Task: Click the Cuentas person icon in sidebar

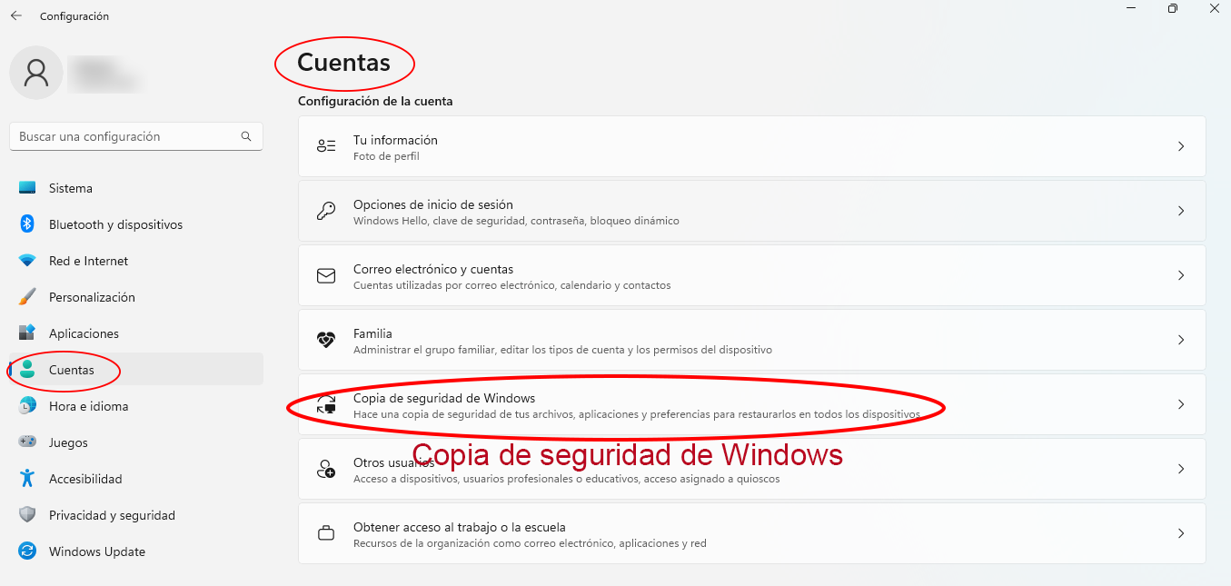Action: [x=27, y=370]
